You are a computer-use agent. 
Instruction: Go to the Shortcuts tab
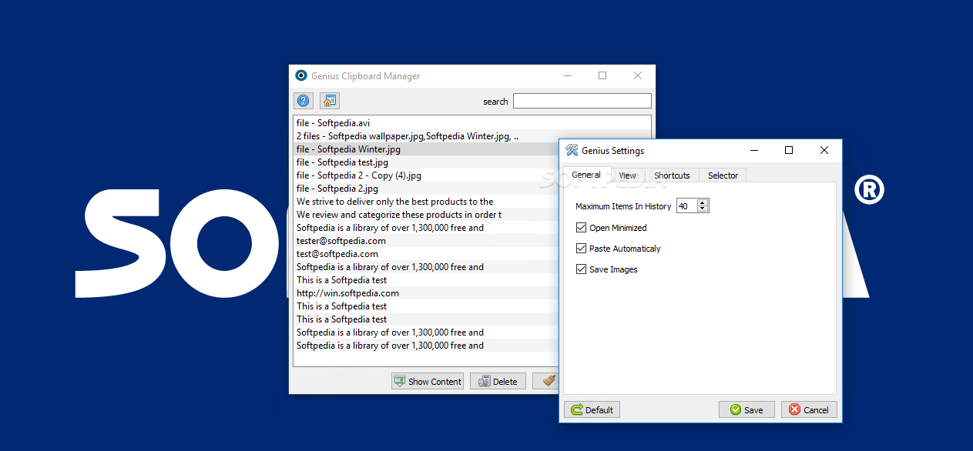(672, 175)
